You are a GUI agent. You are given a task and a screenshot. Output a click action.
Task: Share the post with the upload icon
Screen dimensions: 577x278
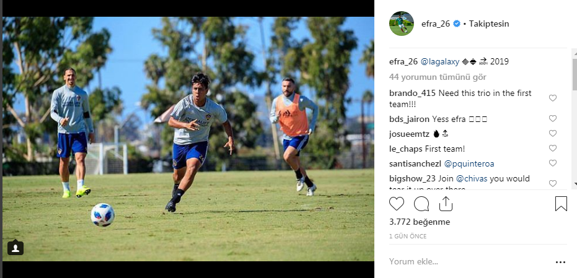pyautogui.click(x=446, y=204)
